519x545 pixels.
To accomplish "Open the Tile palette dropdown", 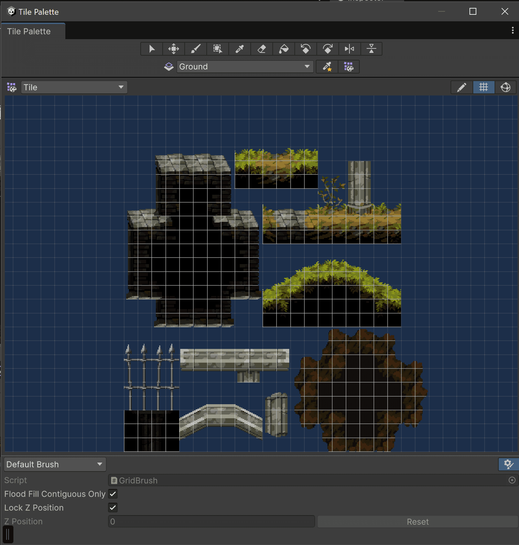I will pos(74,87).
